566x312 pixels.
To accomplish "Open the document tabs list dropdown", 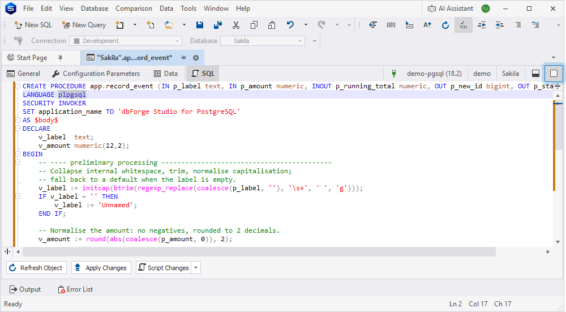I will click(x=554, y=57).
